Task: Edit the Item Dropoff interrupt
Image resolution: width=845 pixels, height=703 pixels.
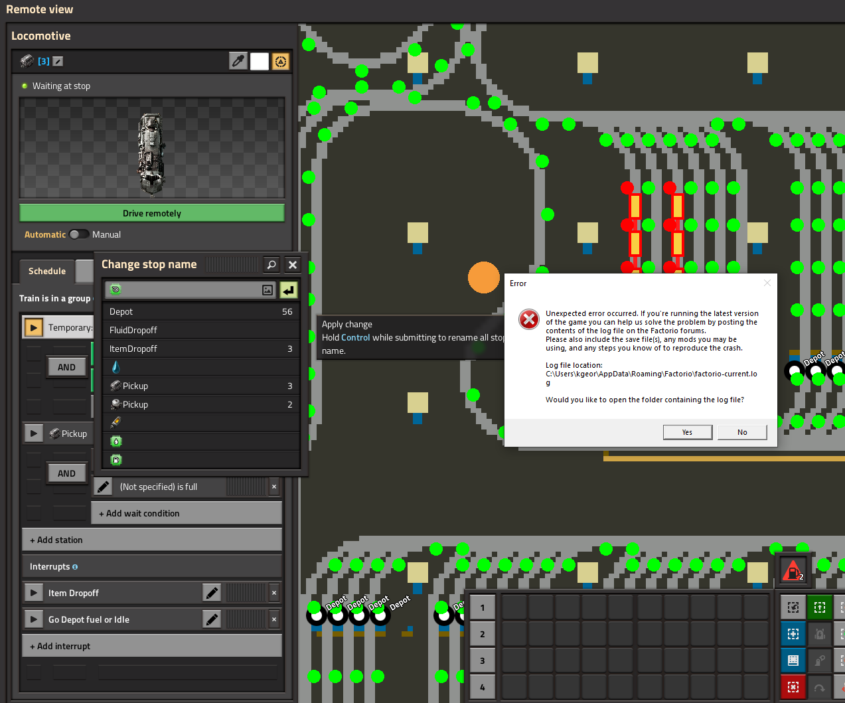Action: 212,593
